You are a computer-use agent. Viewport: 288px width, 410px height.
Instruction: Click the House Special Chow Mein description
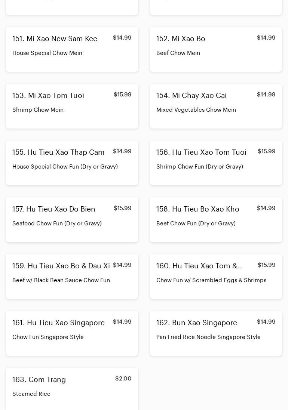tap(48, 53)
